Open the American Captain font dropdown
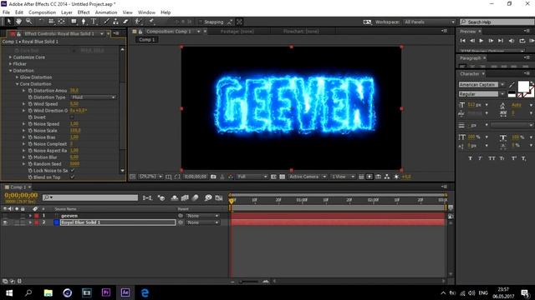The image size is (535, 300). pyautogui.click(x=502, y=84)
